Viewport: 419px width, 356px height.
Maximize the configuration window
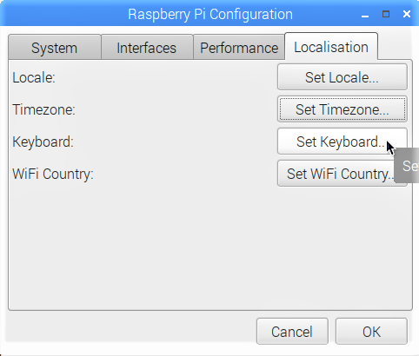coord(386,14)
